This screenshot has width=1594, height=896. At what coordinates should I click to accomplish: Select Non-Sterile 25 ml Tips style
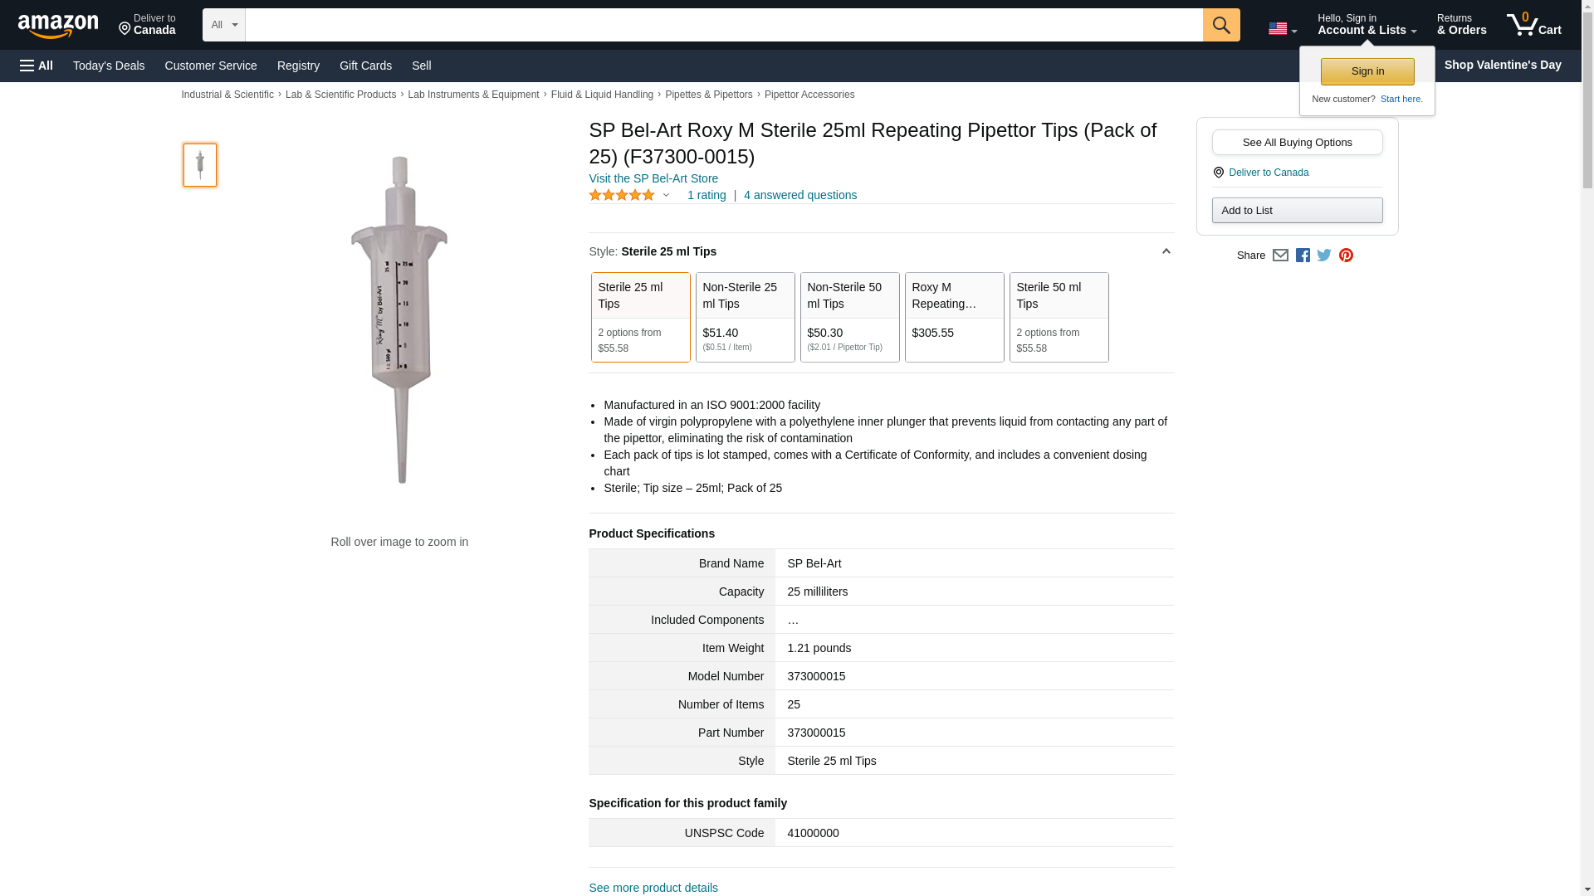(745, 317)
